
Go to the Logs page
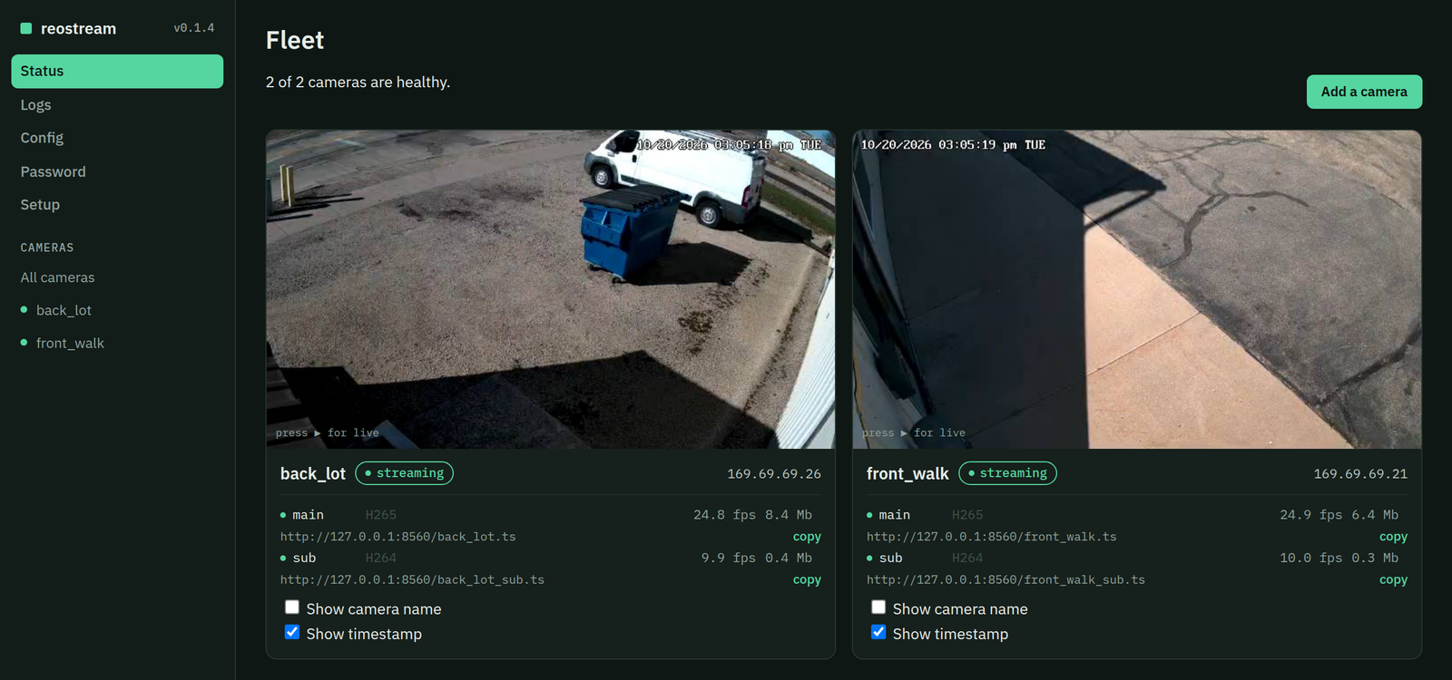[x=117, y=104]
